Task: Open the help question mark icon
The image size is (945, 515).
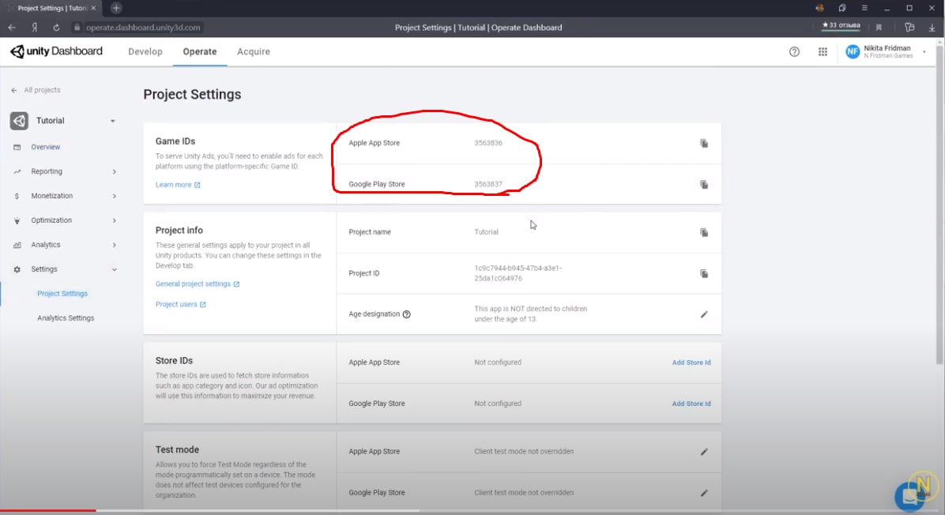Action: click(x=794, y=52)
